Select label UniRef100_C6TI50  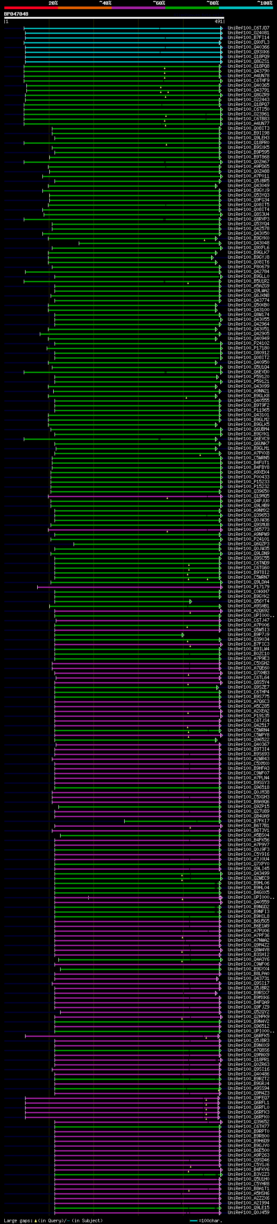[248, 109]
